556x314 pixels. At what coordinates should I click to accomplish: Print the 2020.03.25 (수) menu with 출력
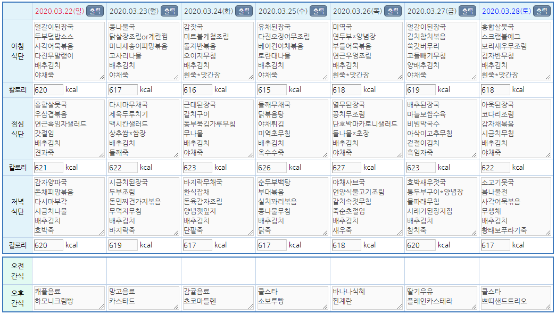point(318,11)
